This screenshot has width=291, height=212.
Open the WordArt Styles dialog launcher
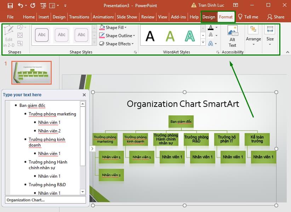(x=218, y=52)
